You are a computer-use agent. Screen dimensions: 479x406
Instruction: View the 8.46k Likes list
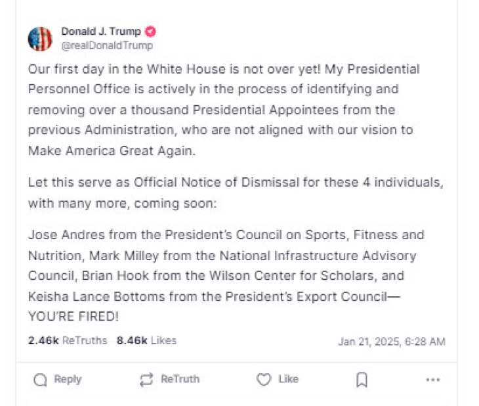pyautogui.click(x=146, y=340)
